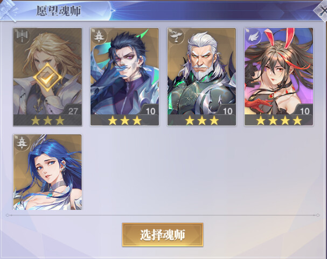This screenshot has height=259, width=327.
Task: Pick the white-bearded armored elder card
Action: pyautogui.click(x=201, y=77)
